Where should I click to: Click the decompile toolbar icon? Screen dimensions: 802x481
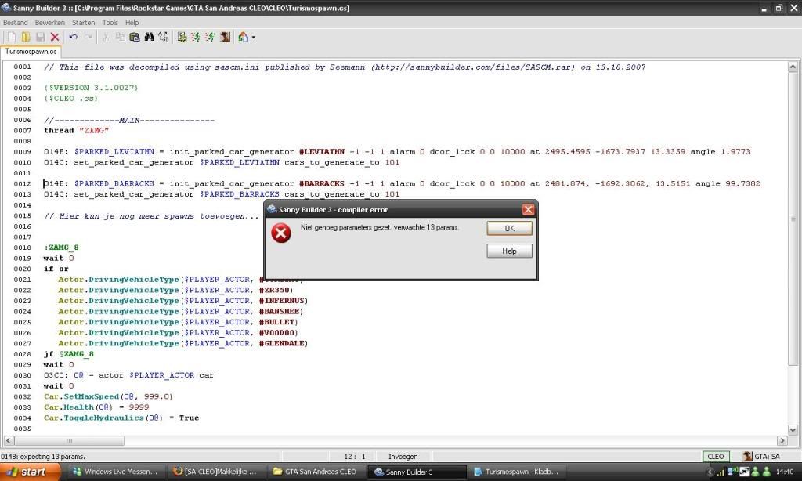(182, 37)
